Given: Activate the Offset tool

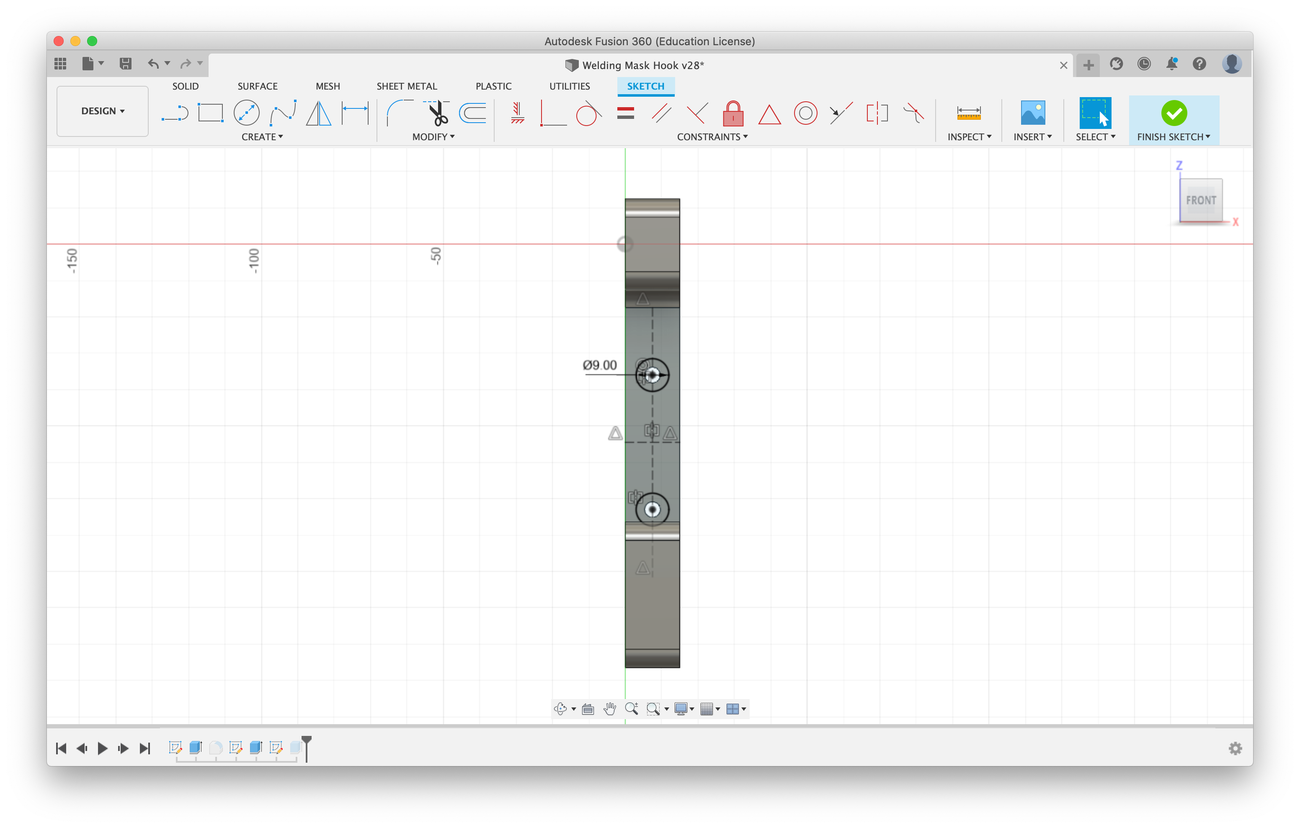Looking at the screenshot, I should point(472,113).
